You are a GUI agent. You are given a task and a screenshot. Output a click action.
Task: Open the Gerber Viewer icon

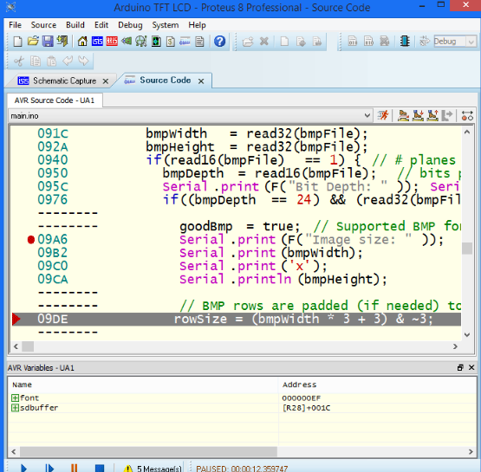141,41
